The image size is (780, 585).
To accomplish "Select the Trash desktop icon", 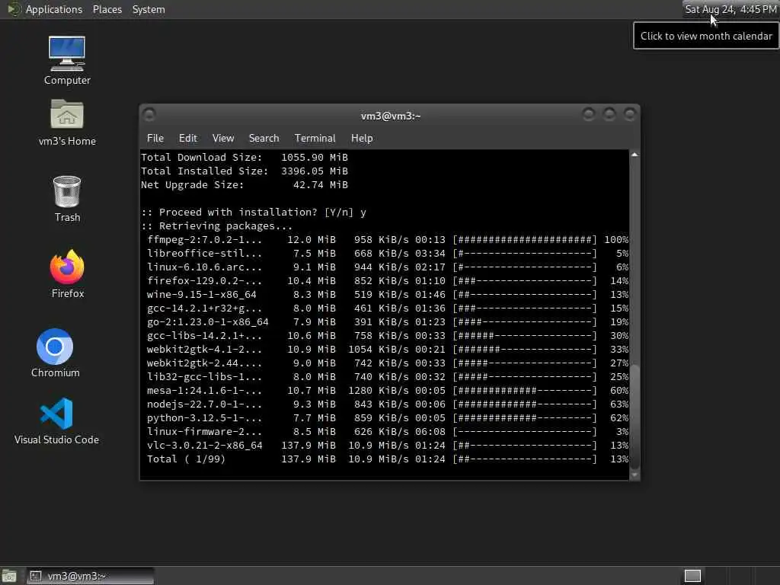I will 67,199.
